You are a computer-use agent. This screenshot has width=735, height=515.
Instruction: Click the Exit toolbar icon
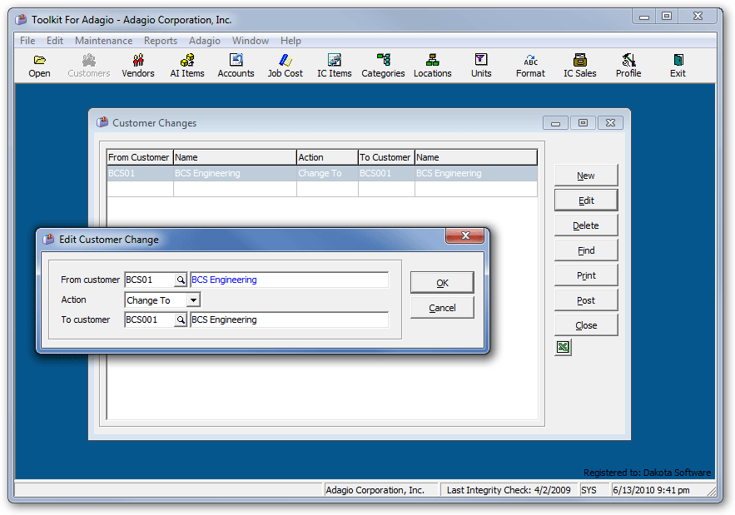[678, 66]
